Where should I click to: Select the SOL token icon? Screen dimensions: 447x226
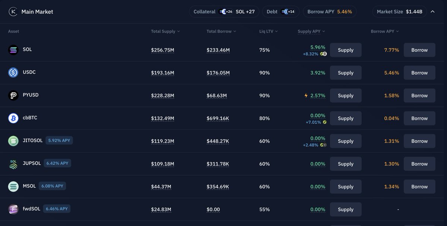(13, 49)
